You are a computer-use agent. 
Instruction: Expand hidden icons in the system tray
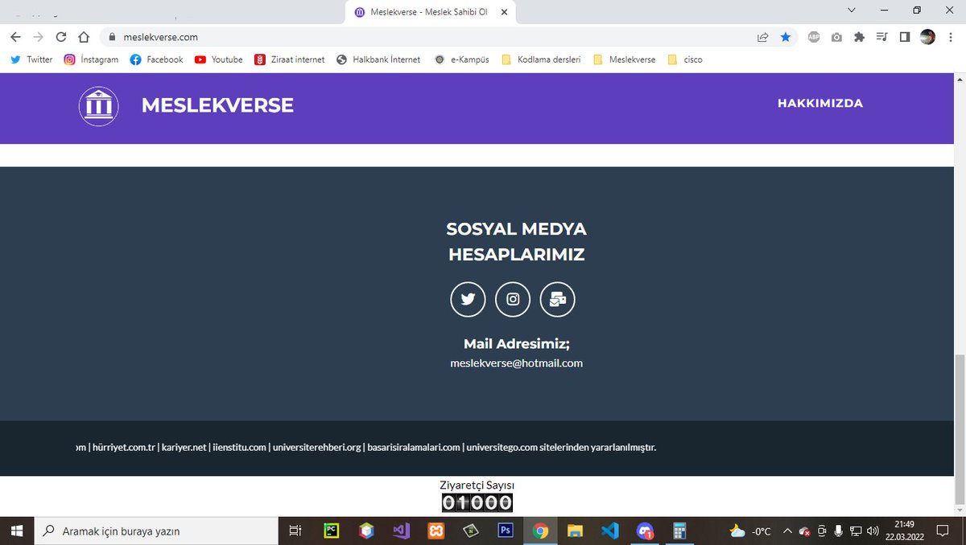(x=787, y=531)
